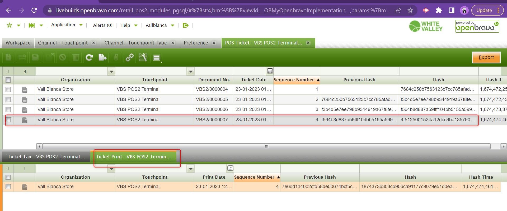Refresh the POS Ticket grid
The image size is (507, 211).
click(89, 57)
